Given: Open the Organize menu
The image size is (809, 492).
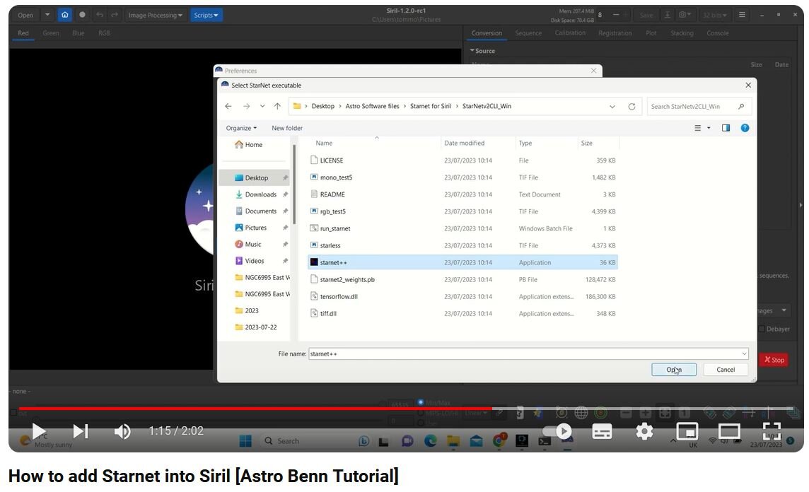Looking at the screenshot, I should (241, 128).
